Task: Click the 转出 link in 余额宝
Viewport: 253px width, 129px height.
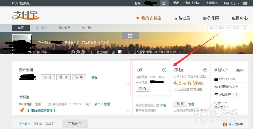Action: click(98, 104)
